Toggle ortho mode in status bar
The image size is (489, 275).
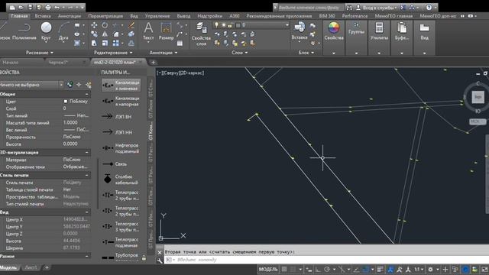coord(318,269)
